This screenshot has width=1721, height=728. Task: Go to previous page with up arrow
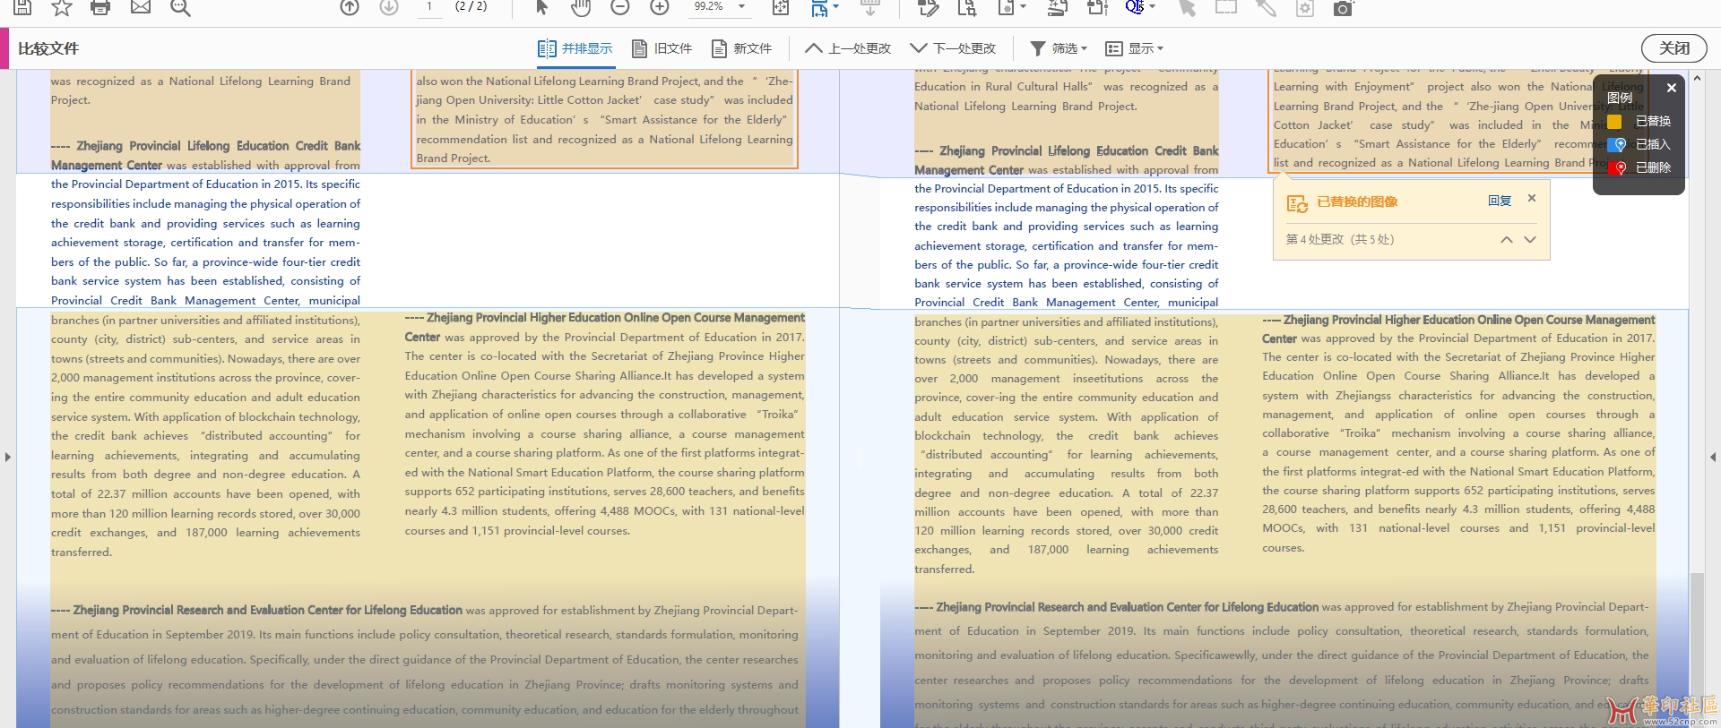tap(350, 7)
